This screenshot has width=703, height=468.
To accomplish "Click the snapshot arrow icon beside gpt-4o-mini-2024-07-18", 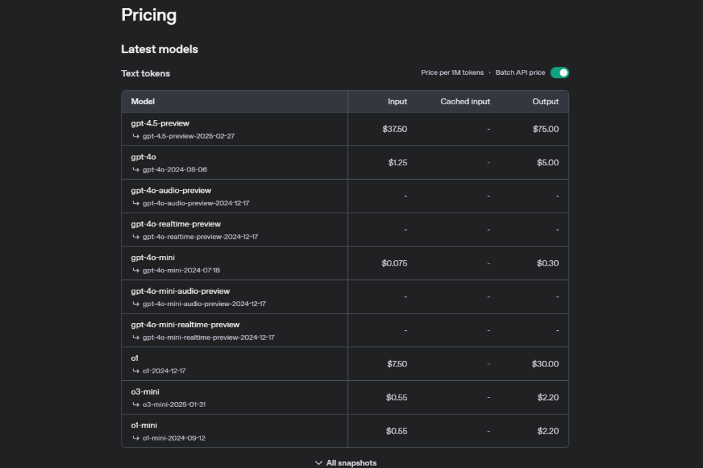I will pos(135,270).
